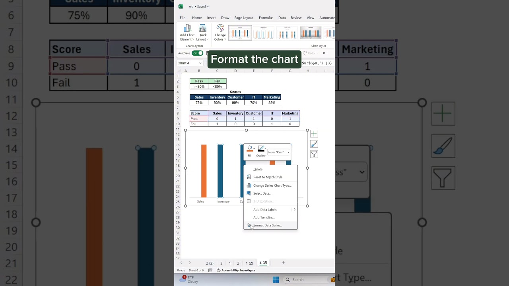
Task: Click the next sheet navigation arrow
Action: click(190, 263)
